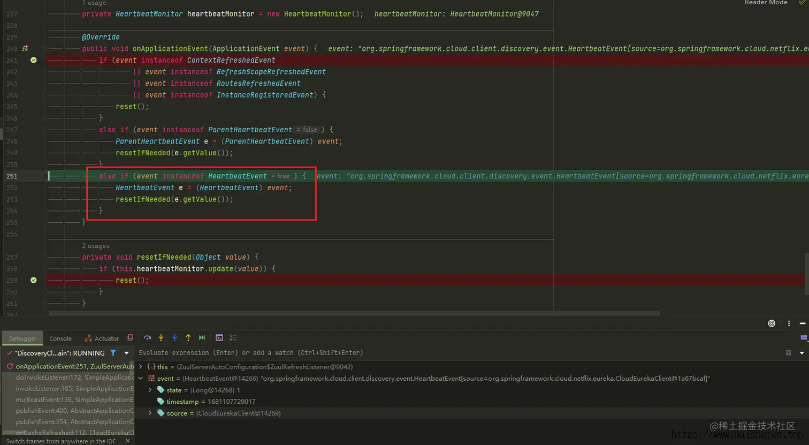
Task: Select the doInvokeListener:172 stack frame
Action: (x=68, y=378)
